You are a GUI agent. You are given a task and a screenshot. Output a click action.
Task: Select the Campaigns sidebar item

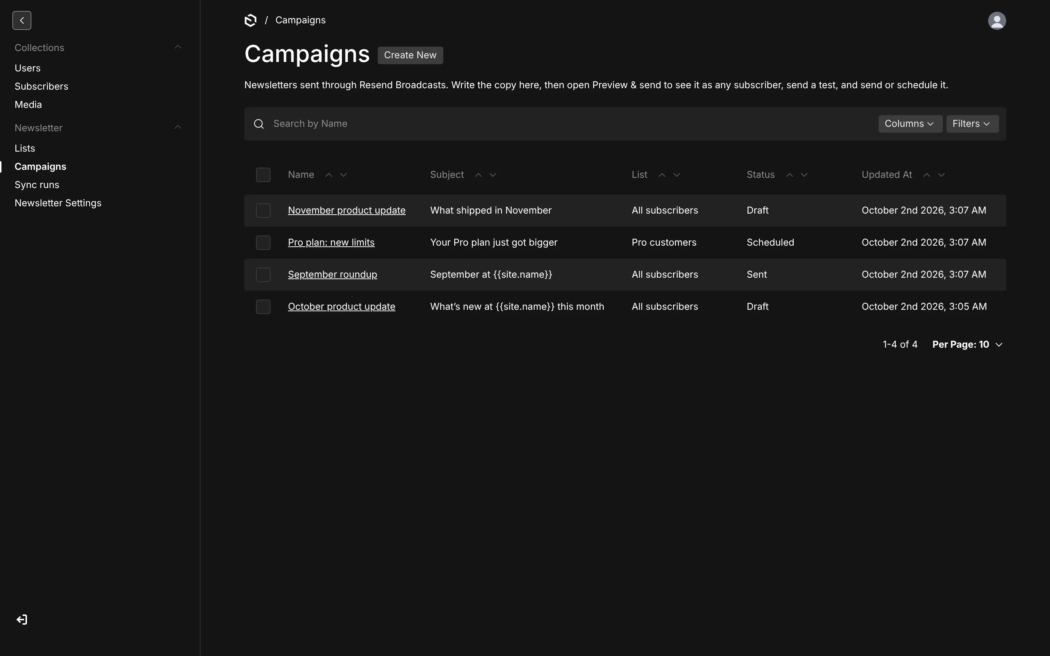tap(40, 167)
